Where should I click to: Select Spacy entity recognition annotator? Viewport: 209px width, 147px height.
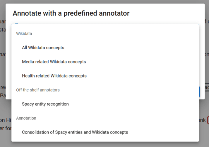pos(45,104)
